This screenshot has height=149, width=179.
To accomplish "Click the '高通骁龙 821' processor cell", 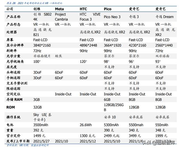I will click(42, 32).
